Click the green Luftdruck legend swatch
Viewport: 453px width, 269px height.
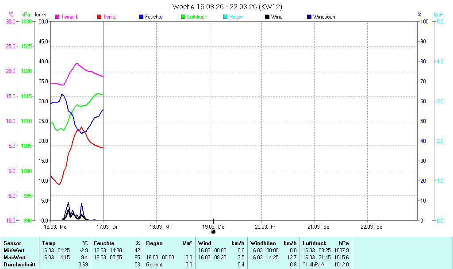pos(183,17)
